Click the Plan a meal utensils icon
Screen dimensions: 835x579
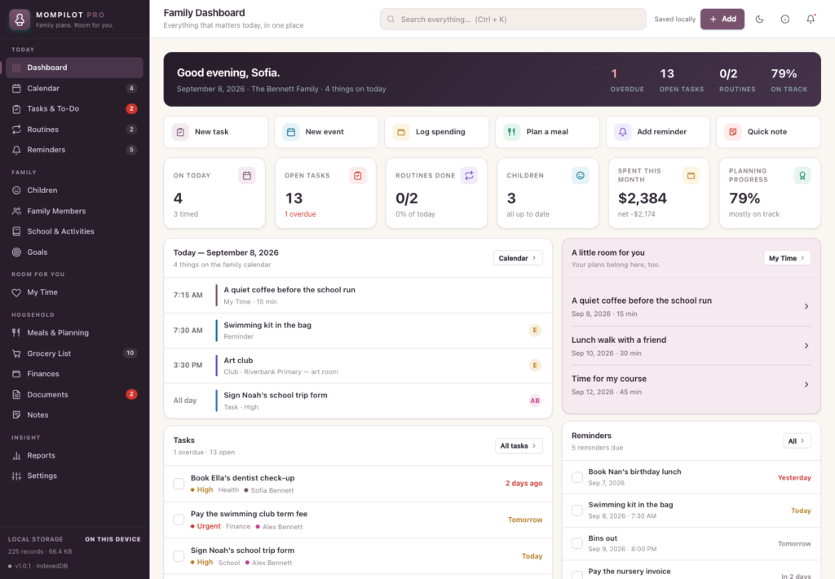(512, 132)
